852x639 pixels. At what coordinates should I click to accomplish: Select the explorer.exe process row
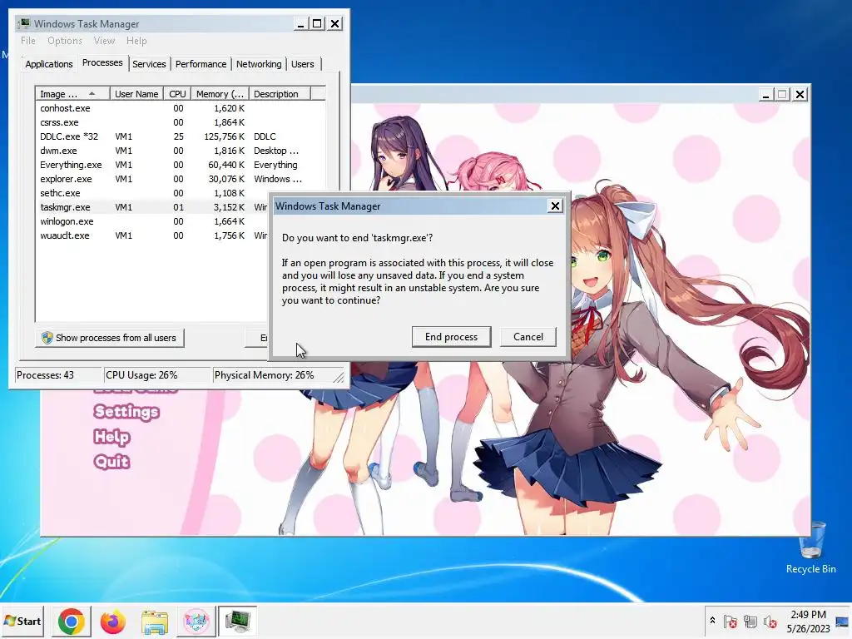click(x=180, y=179)
